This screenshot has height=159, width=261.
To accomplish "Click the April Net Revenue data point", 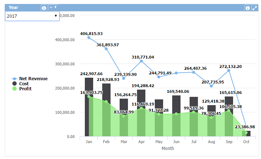I will (x=141, y=61).
